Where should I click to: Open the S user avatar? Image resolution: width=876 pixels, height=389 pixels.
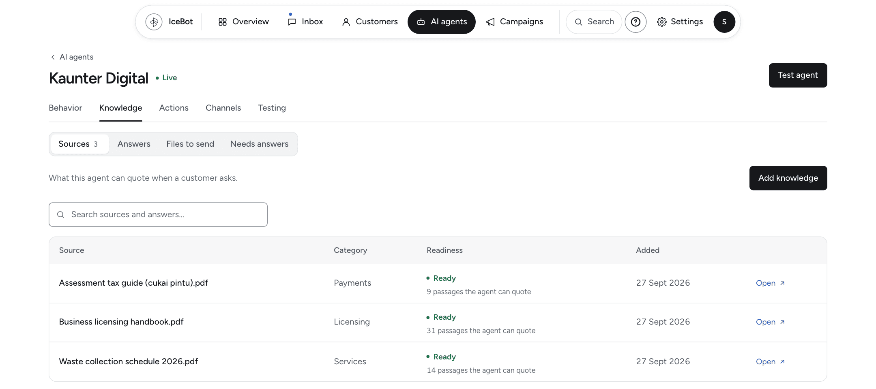[x=724, y=22]
